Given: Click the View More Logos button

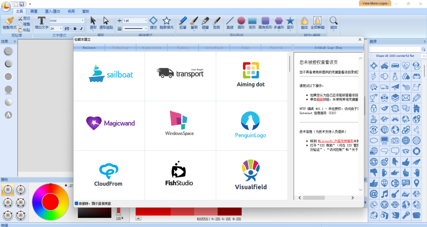Looking at the screenshot, I should 375,3.
